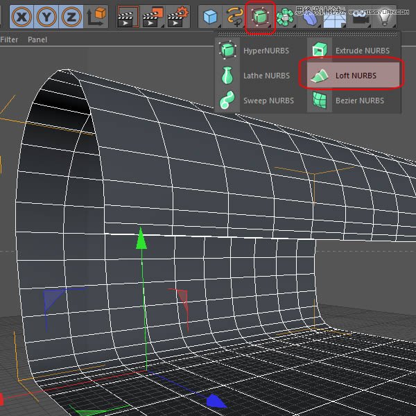Toggle the Y axis lock
This screenshot has height=416, width=416.
[46, 15]
